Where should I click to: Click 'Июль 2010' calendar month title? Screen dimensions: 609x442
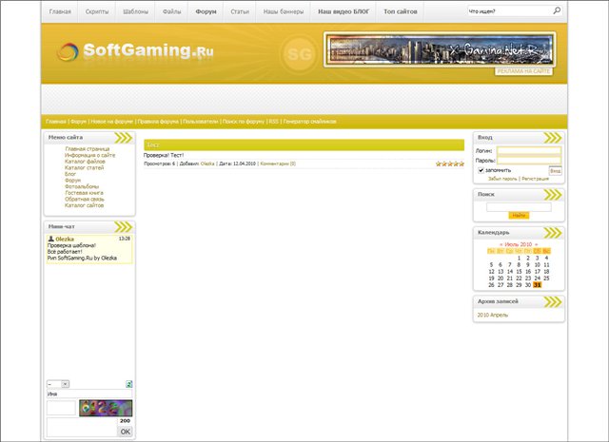[518, 244]
